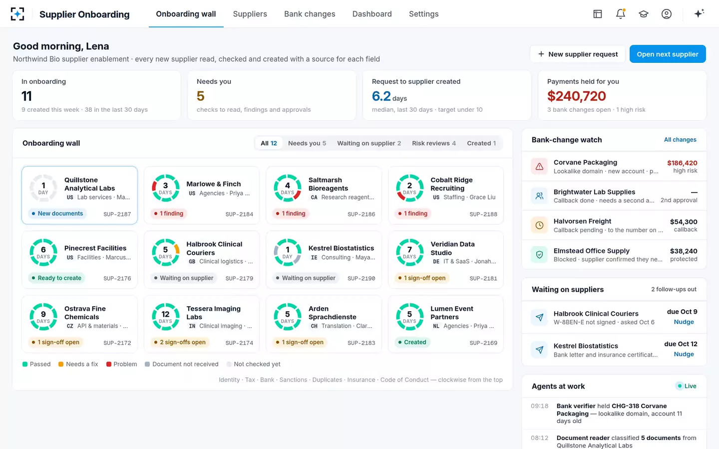Open the Settings tab
719x449 pixels.
point(423,14)
